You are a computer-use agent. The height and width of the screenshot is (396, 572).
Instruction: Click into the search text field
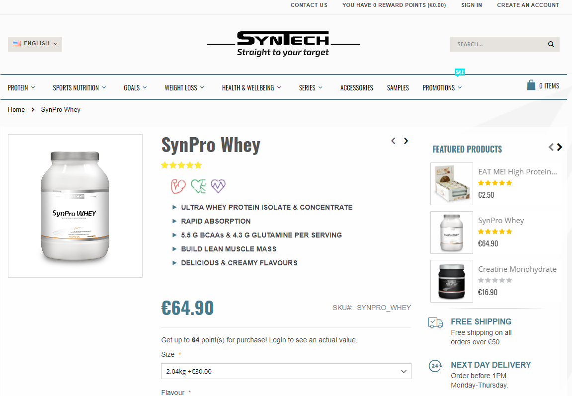coord(498,44)
